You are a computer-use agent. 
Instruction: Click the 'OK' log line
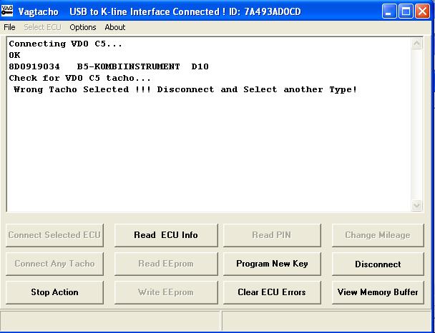click(15, 55)
